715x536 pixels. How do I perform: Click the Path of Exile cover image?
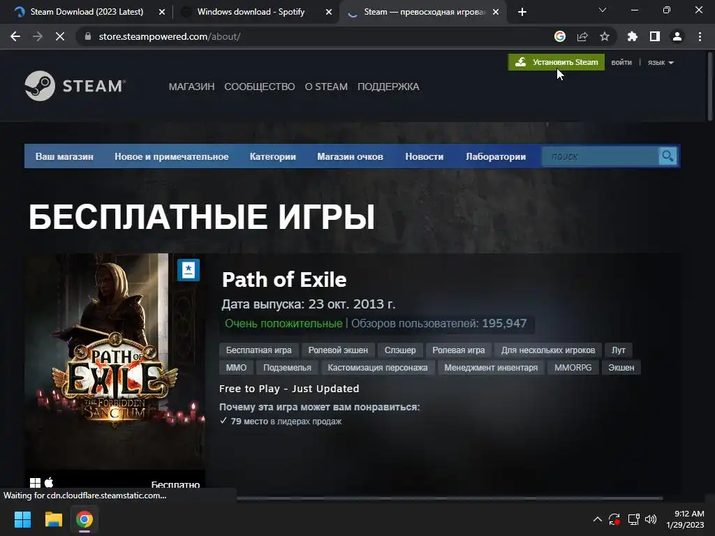click(x=115, y=362)
